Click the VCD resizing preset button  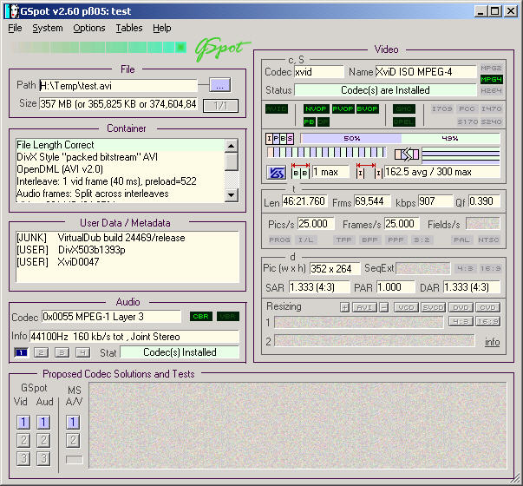[x=406, y=307]
